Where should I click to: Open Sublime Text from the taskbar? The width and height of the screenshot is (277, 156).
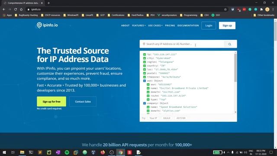(x=40, y=152)
